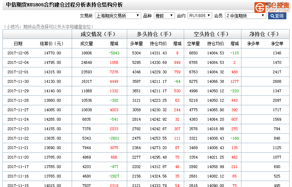Viewport: 292px width, 187px height.
Task: Click short position value 6275
Action: [x=193, y=82]
